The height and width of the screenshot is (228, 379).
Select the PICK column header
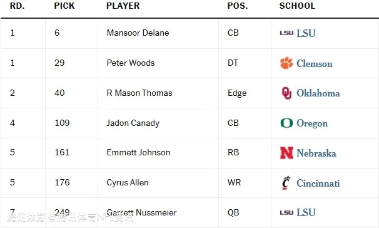pos(64,6)
